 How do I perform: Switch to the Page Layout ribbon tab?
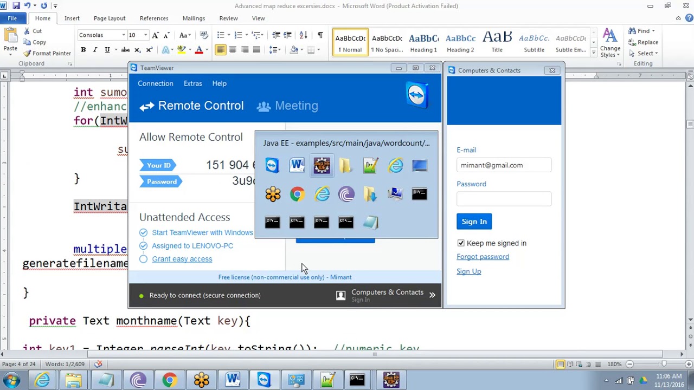pos(110,18)
